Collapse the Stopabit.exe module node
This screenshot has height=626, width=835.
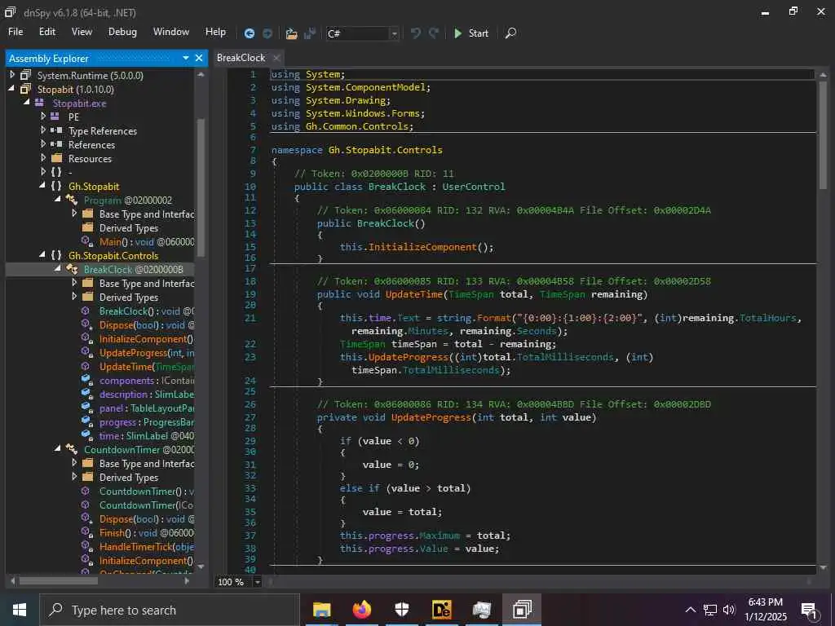tap(27, 102)
